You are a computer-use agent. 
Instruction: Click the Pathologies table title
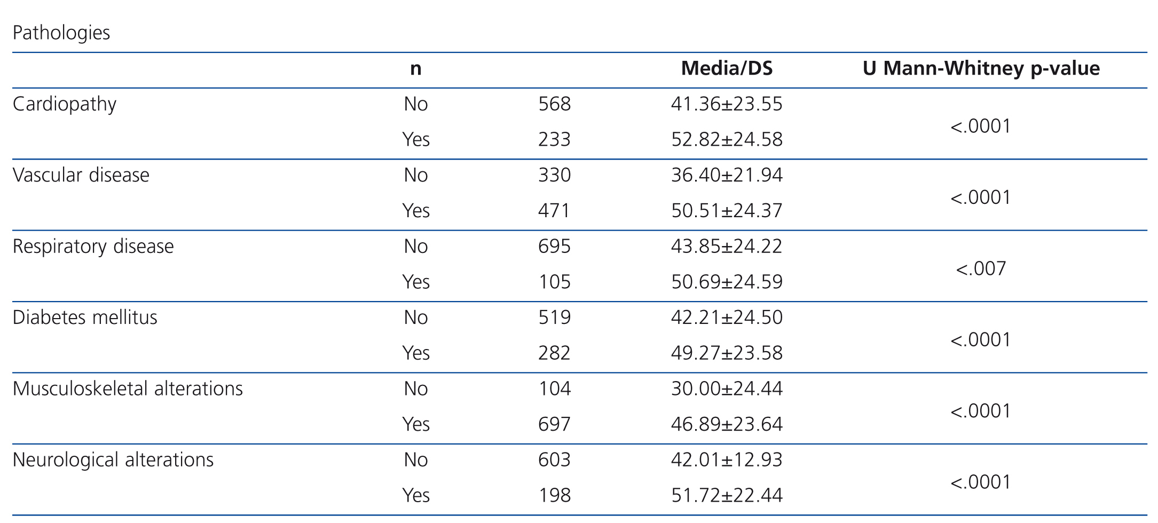click(x=61, y=33)
